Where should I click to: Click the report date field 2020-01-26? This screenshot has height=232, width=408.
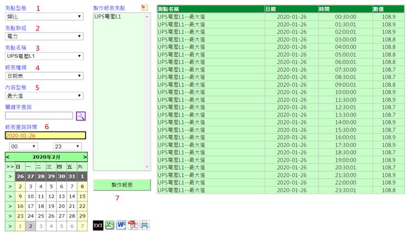click(45, 135)
